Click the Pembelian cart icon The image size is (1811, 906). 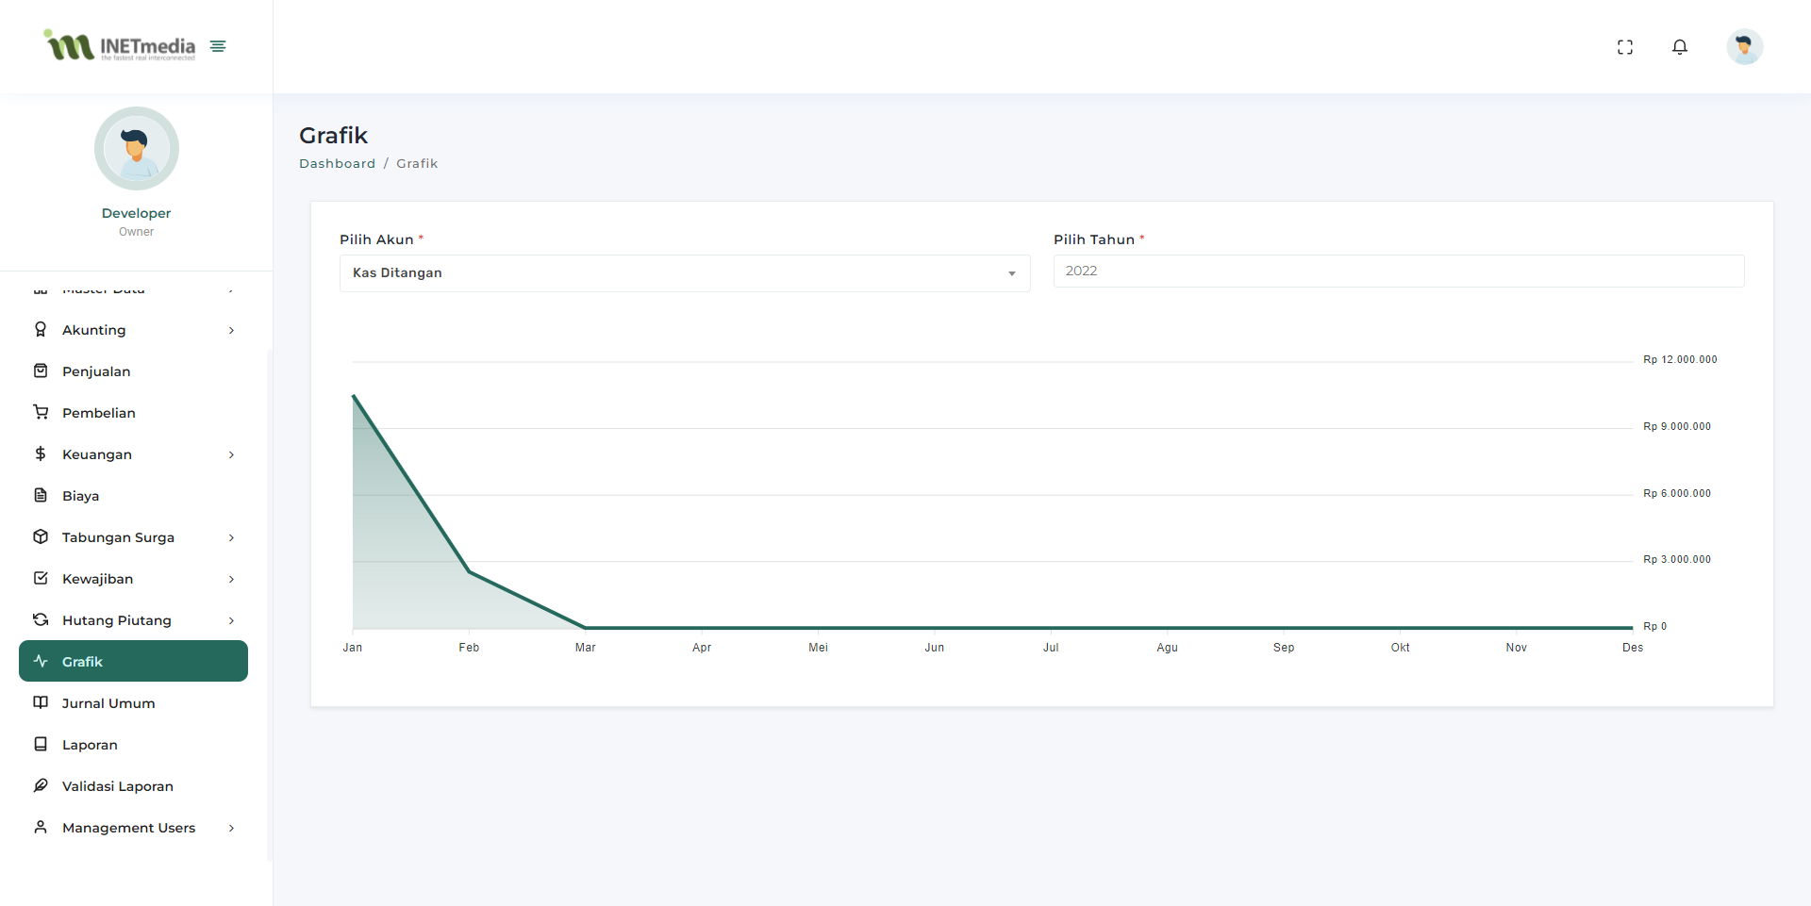coord(41,412)
